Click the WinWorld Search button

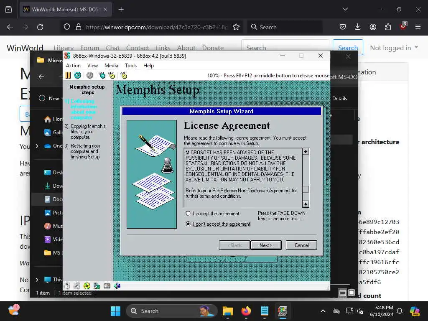pyautogui.click(x=348, y=48)
